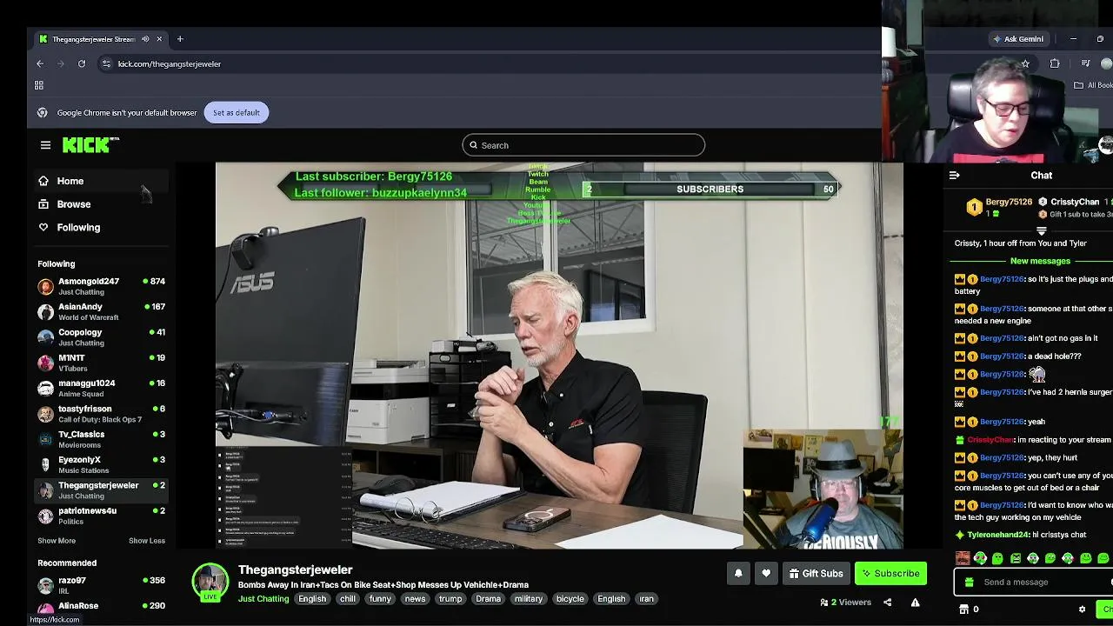Open toastyfrisson channel in Following list
Viewport: 1113px width, 626px height.
click(101, 414)
